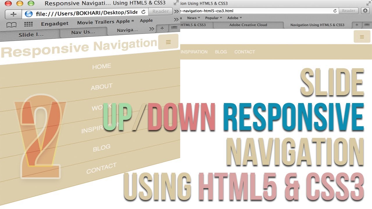Click the add bookmark plus button in left Safari window
Screen dimensions: 372x209
point(13,14)
